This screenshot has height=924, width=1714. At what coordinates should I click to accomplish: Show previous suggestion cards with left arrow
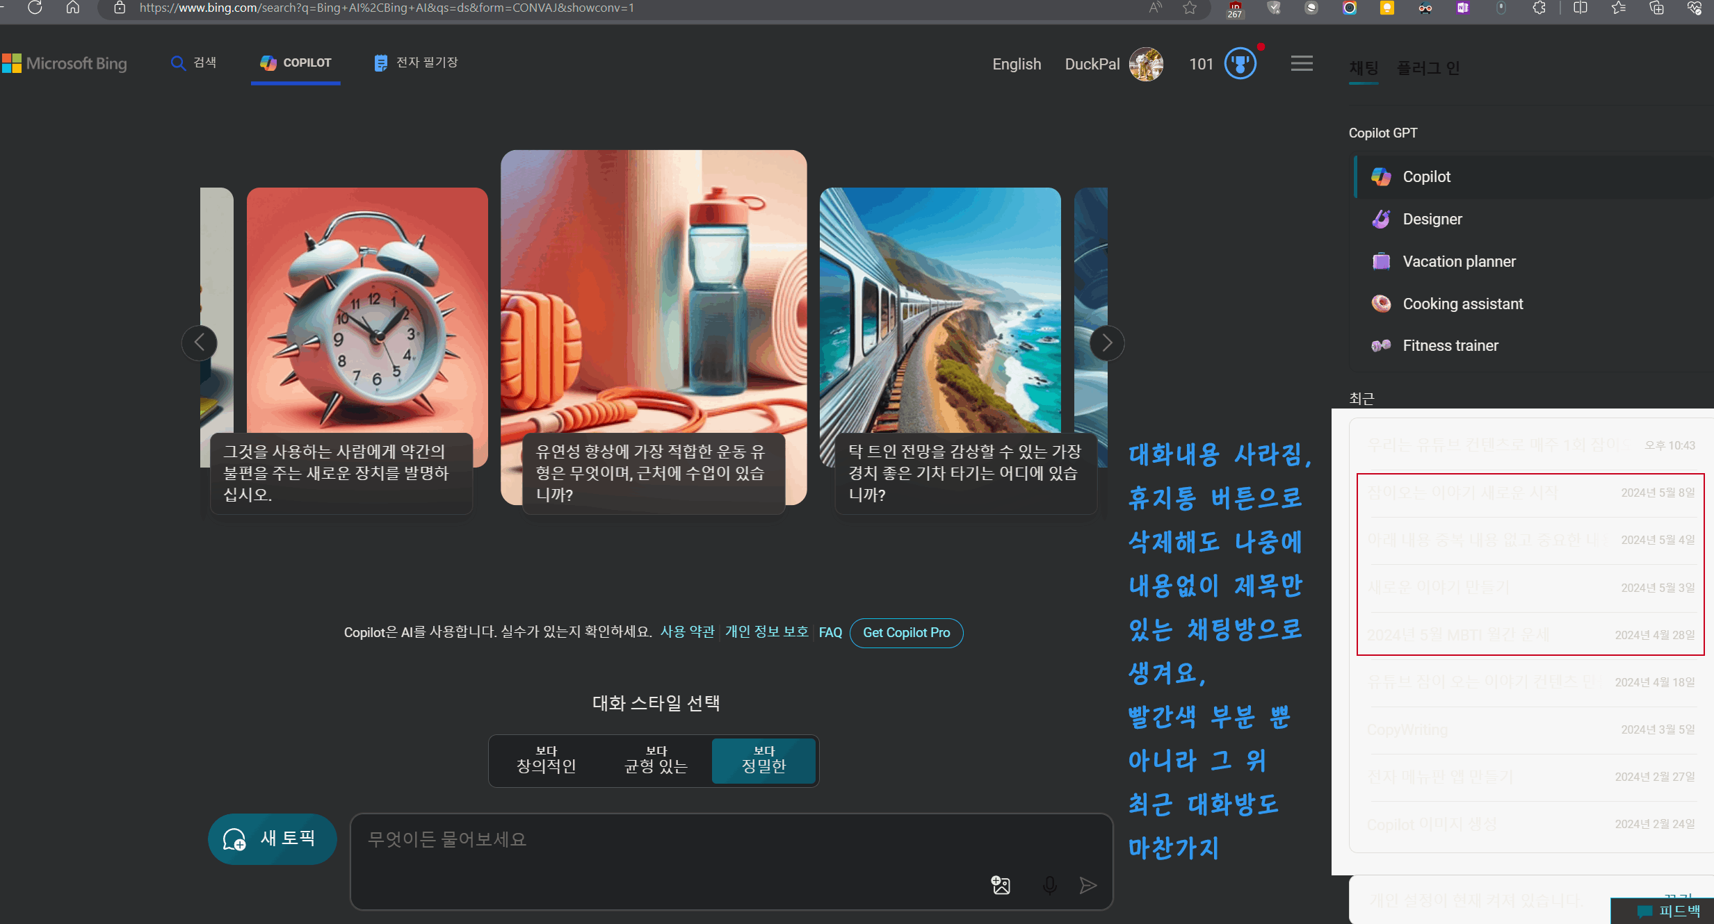200,343
